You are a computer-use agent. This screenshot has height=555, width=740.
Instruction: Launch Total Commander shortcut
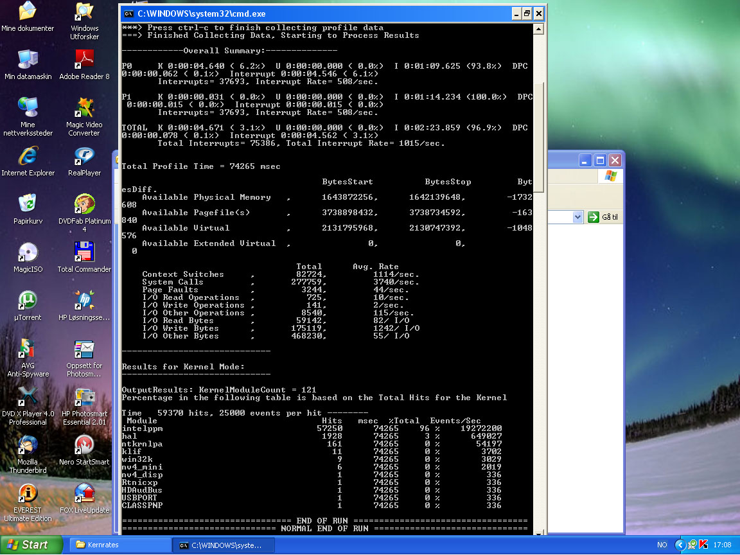point(85,252)
